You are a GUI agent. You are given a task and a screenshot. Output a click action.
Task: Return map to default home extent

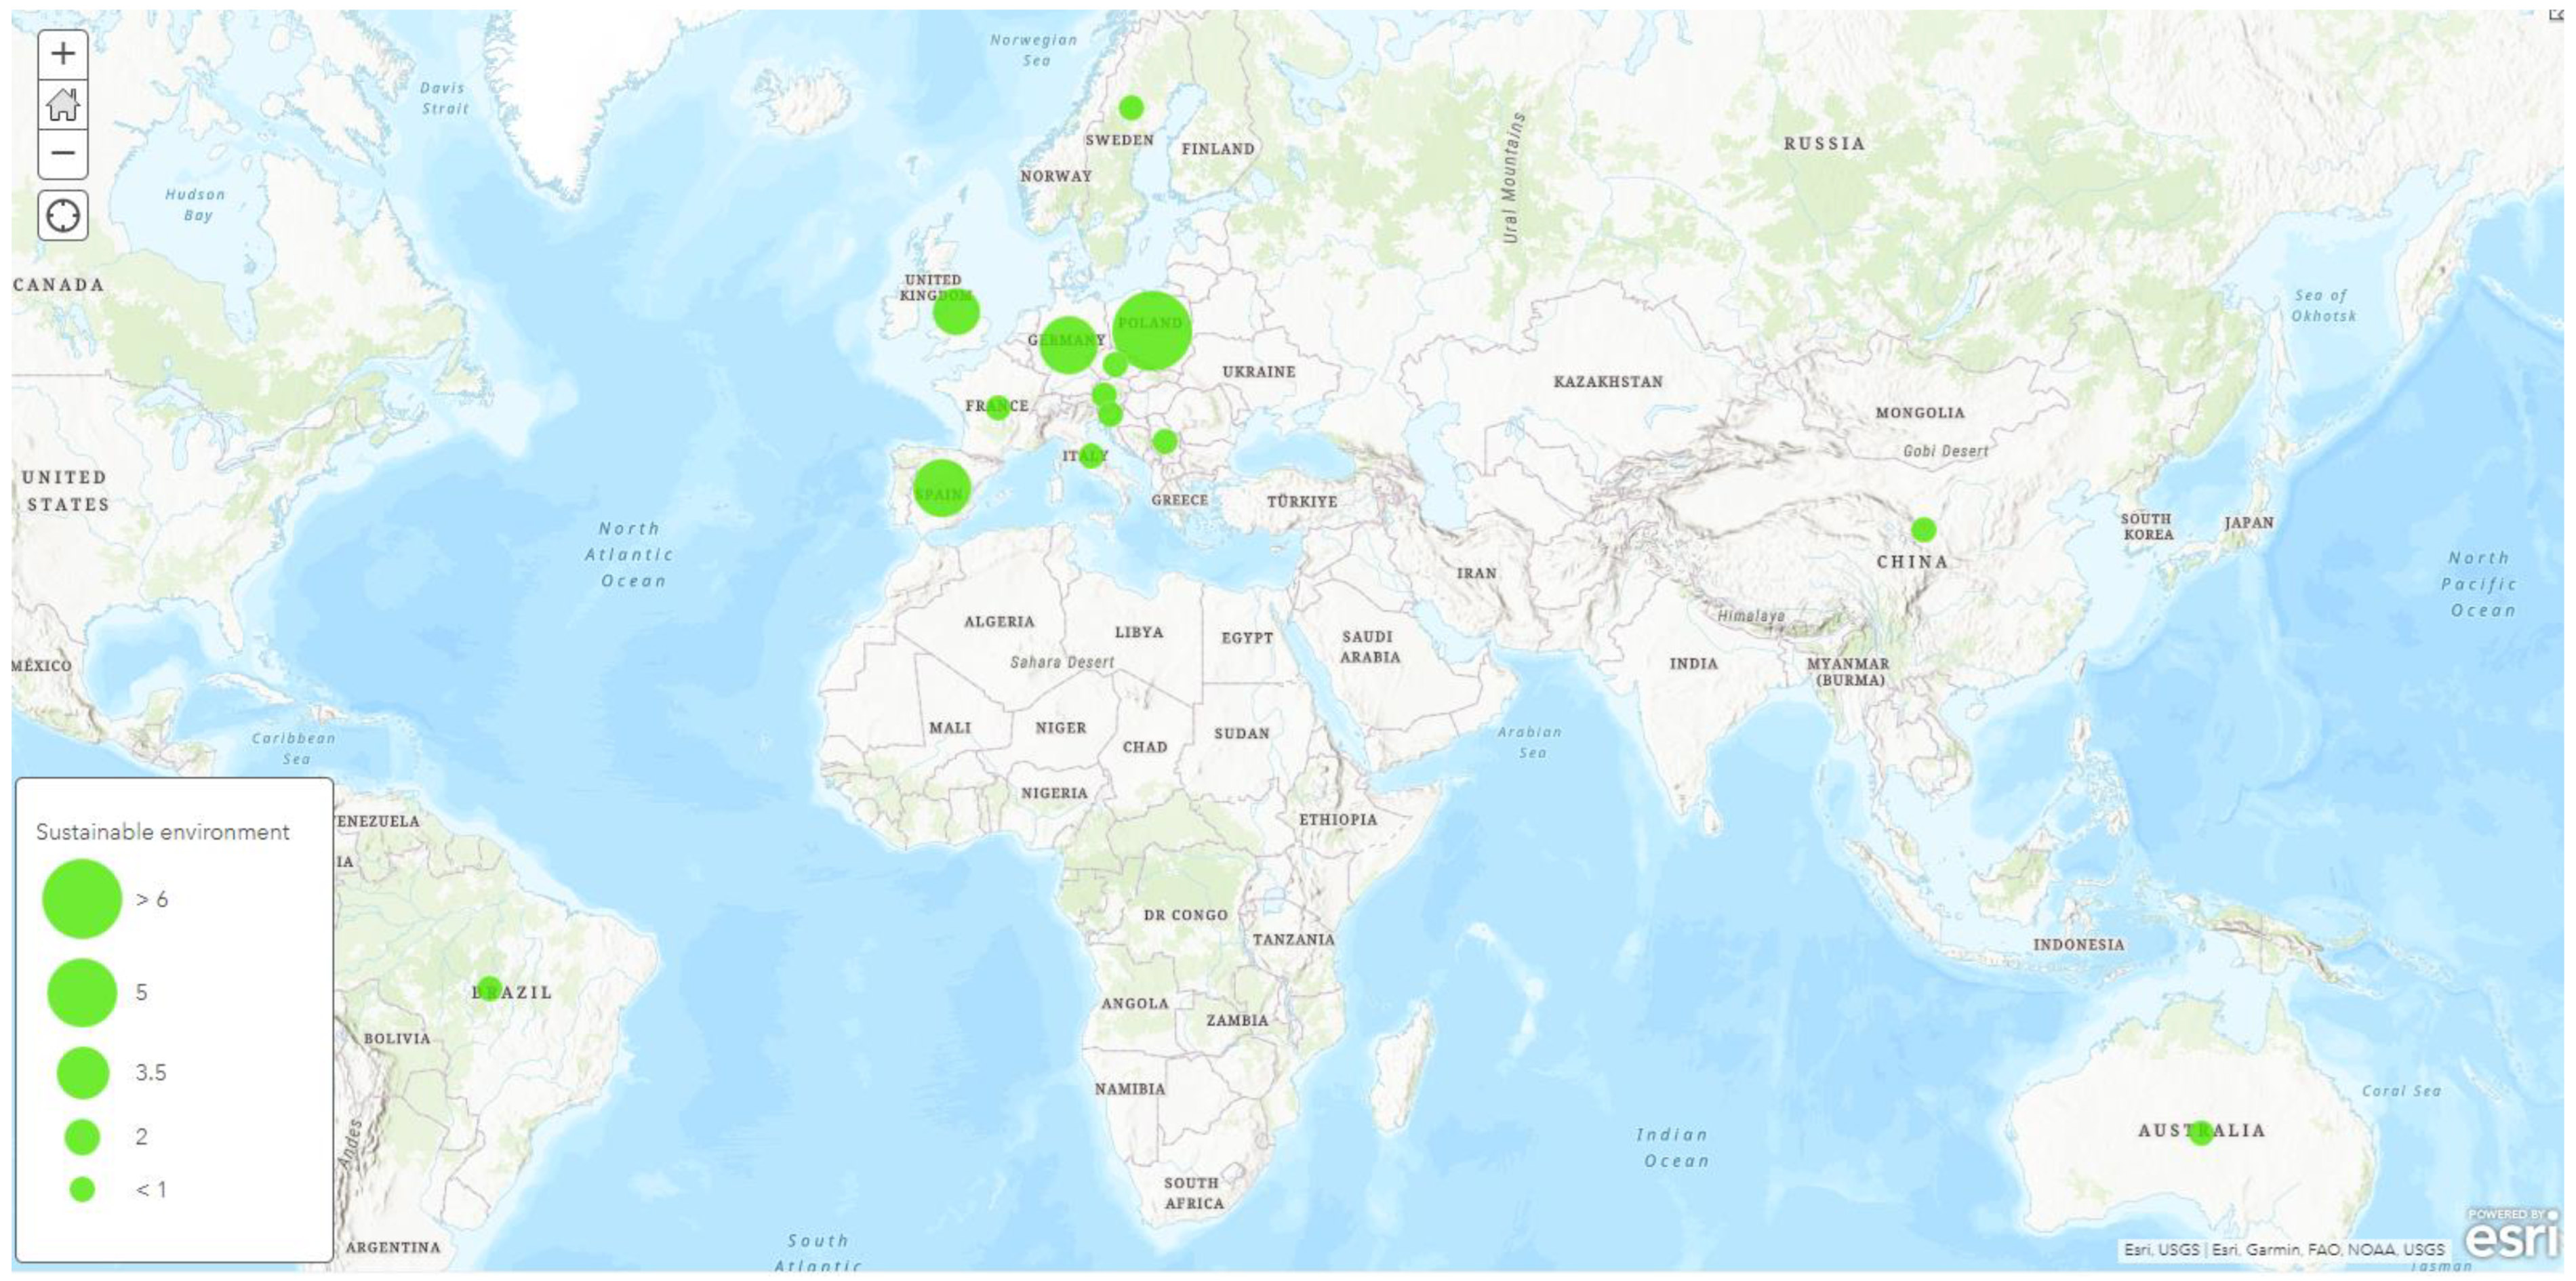pos(63,104)
